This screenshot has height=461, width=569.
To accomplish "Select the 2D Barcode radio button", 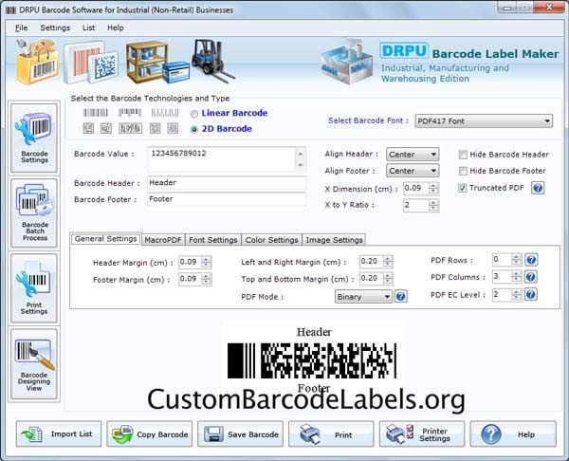I will coord(194,129).
